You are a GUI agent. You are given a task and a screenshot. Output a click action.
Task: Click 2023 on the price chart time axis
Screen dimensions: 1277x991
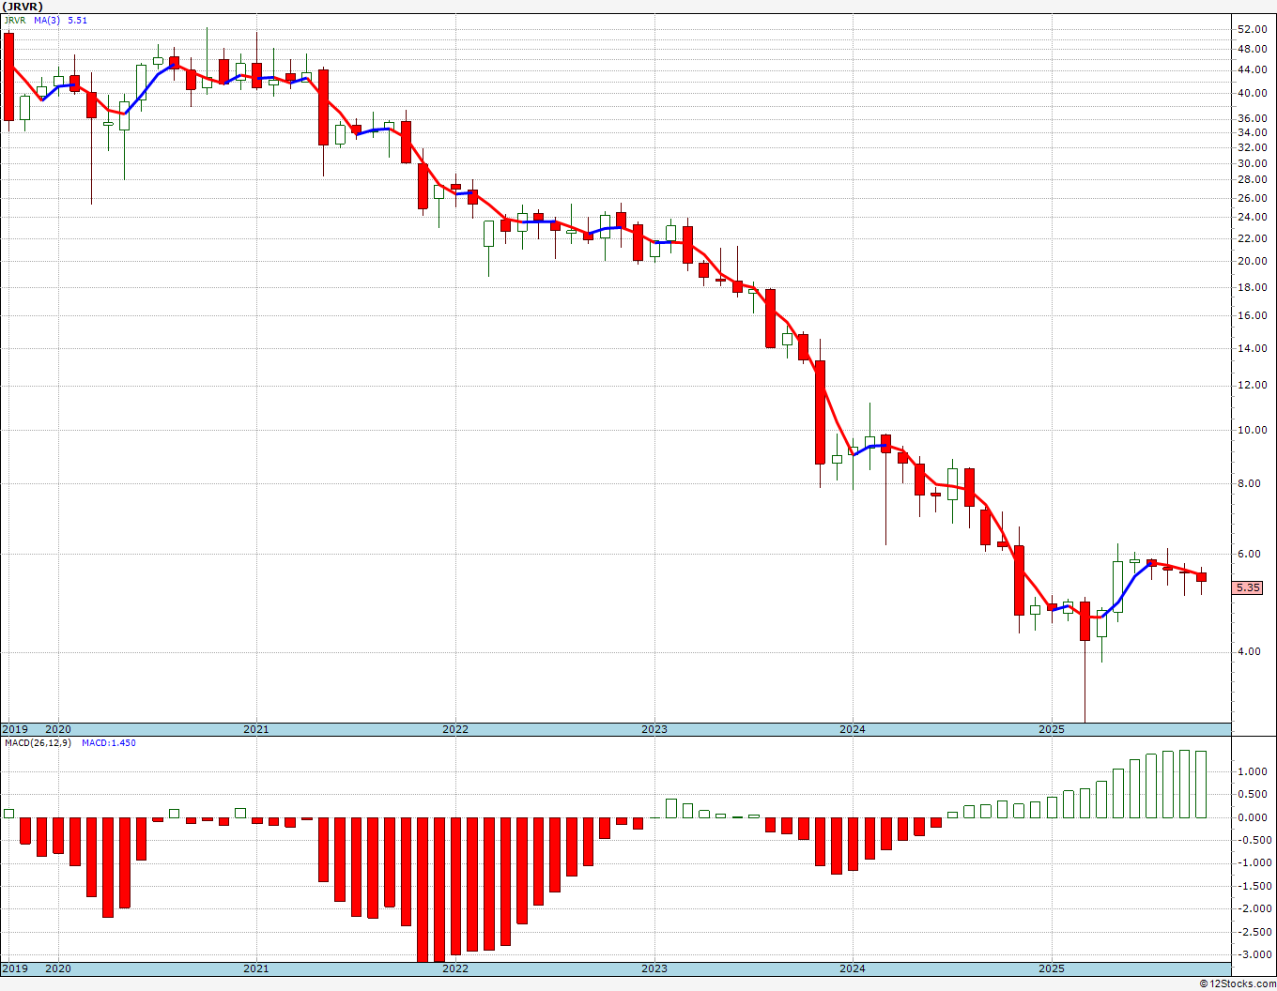pos(654,729)
